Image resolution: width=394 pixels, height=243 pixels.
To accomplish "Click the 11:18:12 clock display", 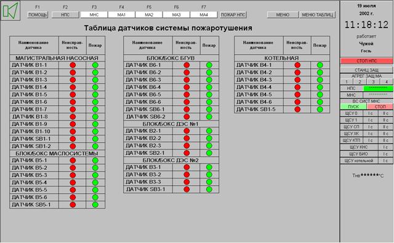I will [367, 25].
